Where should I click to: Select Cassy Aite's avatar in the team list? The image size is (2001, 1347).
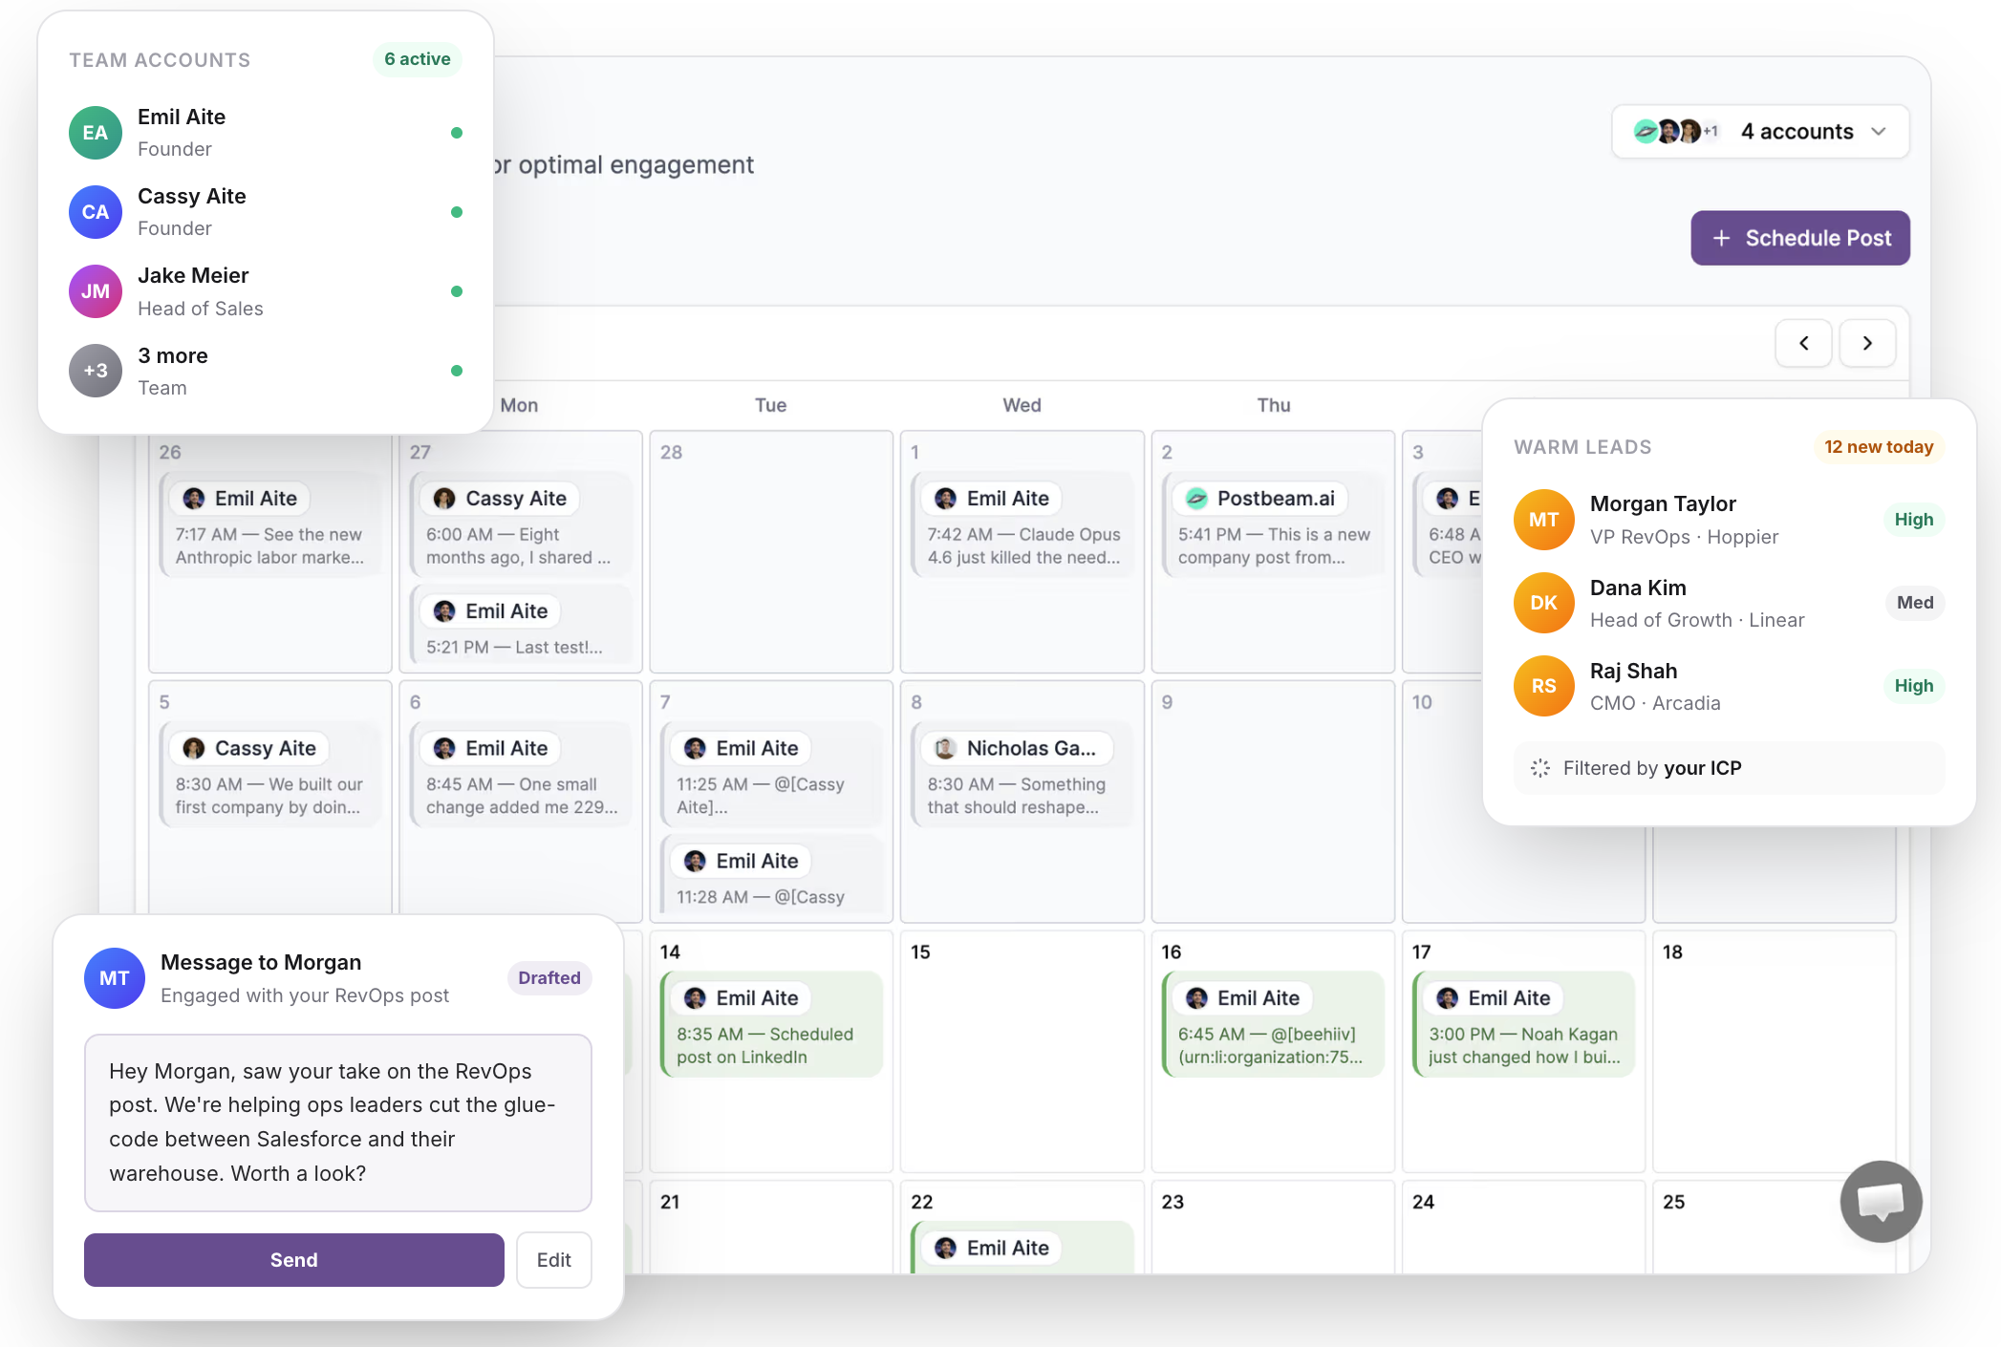[95, 212]
